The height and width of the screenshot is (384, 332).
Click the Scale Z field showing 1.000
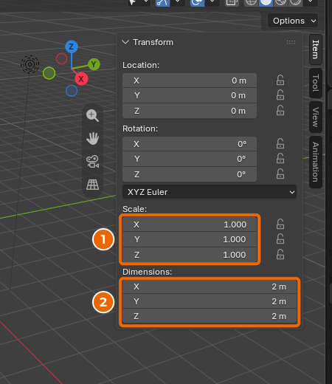tap(190, 255)
